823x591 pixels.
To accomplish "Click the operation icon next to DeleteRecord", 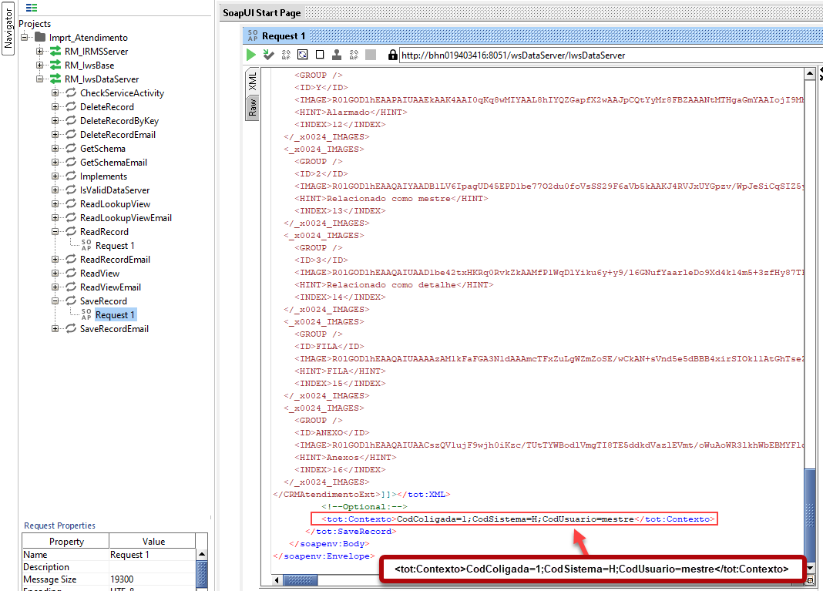I will coord(71,106).
